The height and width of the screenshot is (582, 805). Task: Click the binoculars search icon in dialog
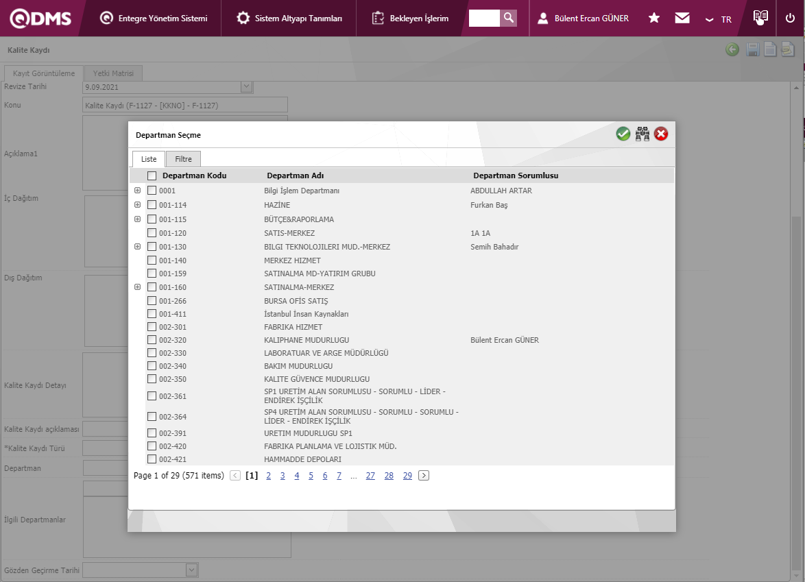pos(642,134)
